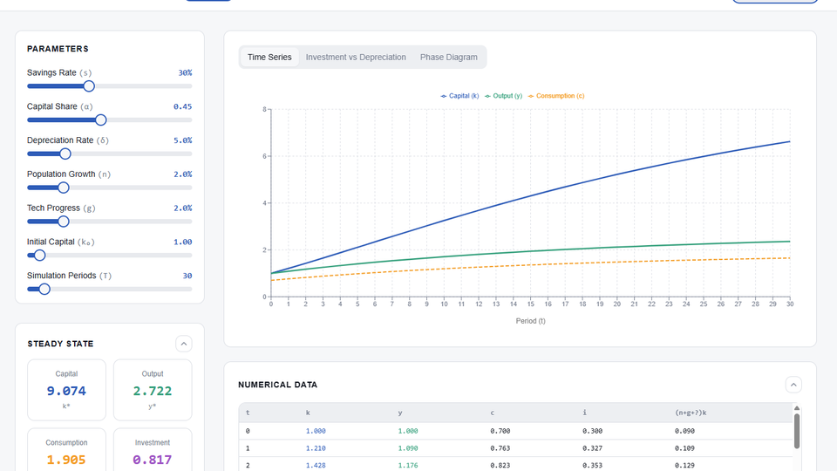This screenshot has width=837, height=471.
Task: Open the Phase Diagram tab
Action: (448, 58)
